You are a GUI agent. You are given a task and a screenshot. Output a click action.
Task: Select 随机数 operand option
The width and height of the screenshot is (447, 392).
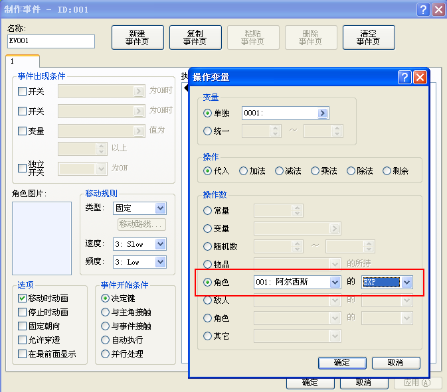point(207,246)
